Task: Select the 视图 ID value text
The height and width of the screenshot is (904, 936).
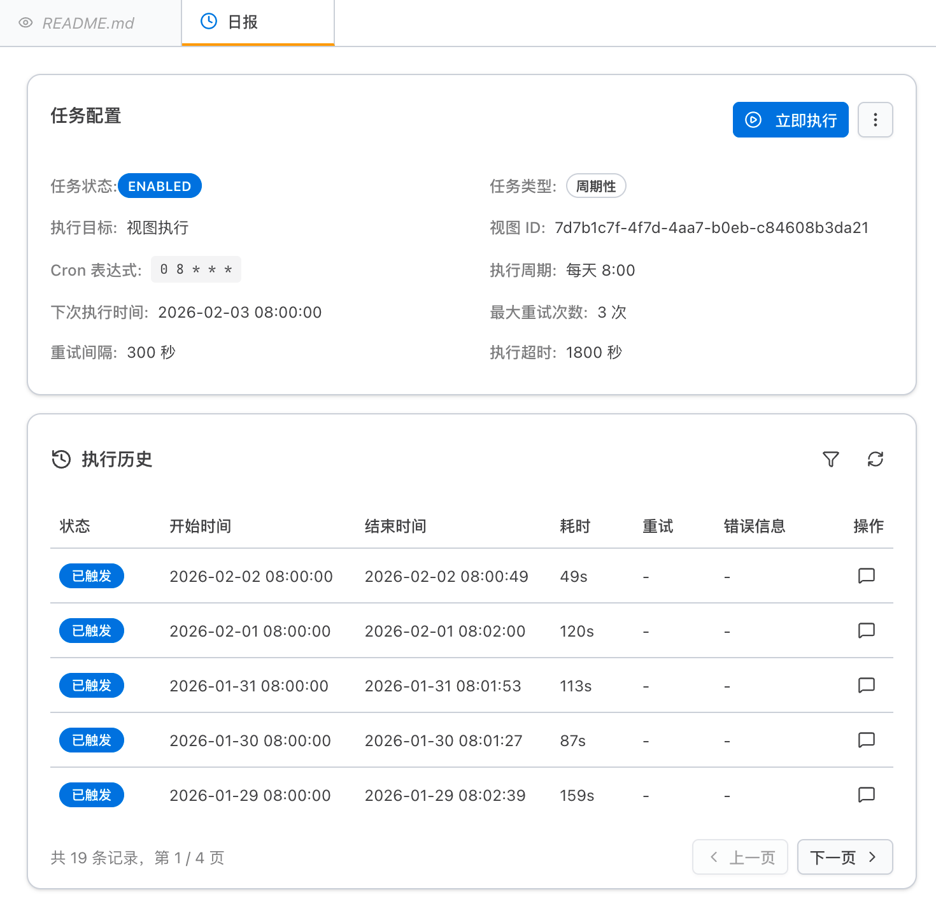Action: pos(711,227)
